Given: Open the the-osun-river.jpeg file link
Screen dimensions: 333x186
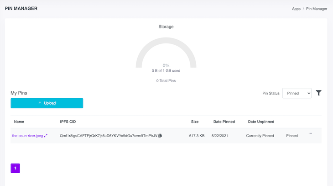Looking at the screenshot, I should click(x=27, y=136).
